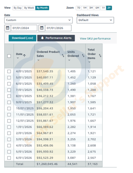Toggle the select-all checkbox in table header

[x=9, y=56]
